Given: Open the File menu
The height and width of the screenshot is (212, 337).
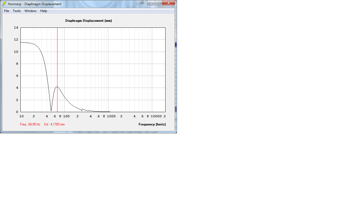Looking at the screenshot, I should [x=7, y=11].
